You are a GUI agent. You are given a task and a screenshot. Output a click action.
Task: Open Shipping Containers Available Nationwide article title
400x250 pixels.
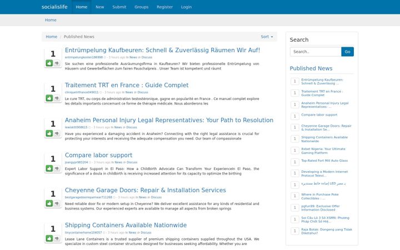(126, 225)
